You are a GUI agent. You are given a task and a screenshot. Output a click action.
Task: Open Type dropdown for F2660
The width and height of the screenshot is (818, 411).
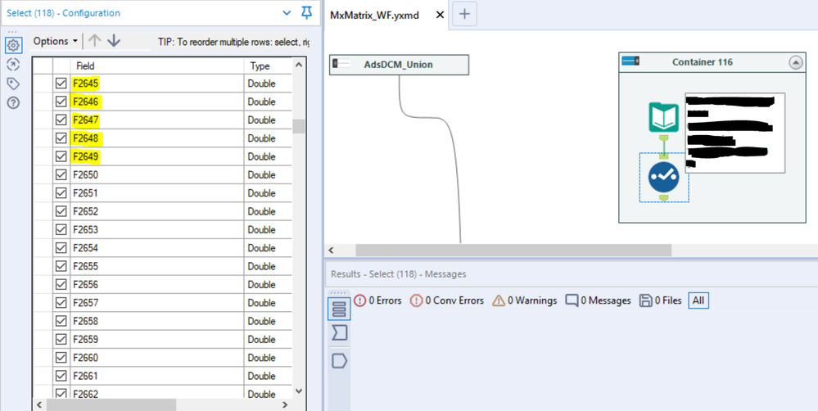click(x=268, y=358)
